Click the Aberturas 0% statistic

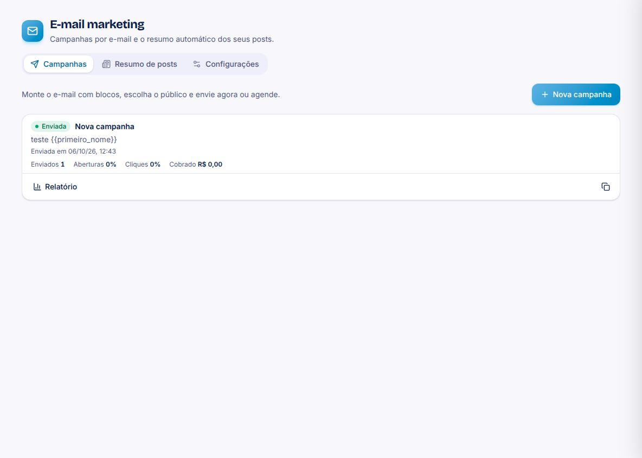94,164
